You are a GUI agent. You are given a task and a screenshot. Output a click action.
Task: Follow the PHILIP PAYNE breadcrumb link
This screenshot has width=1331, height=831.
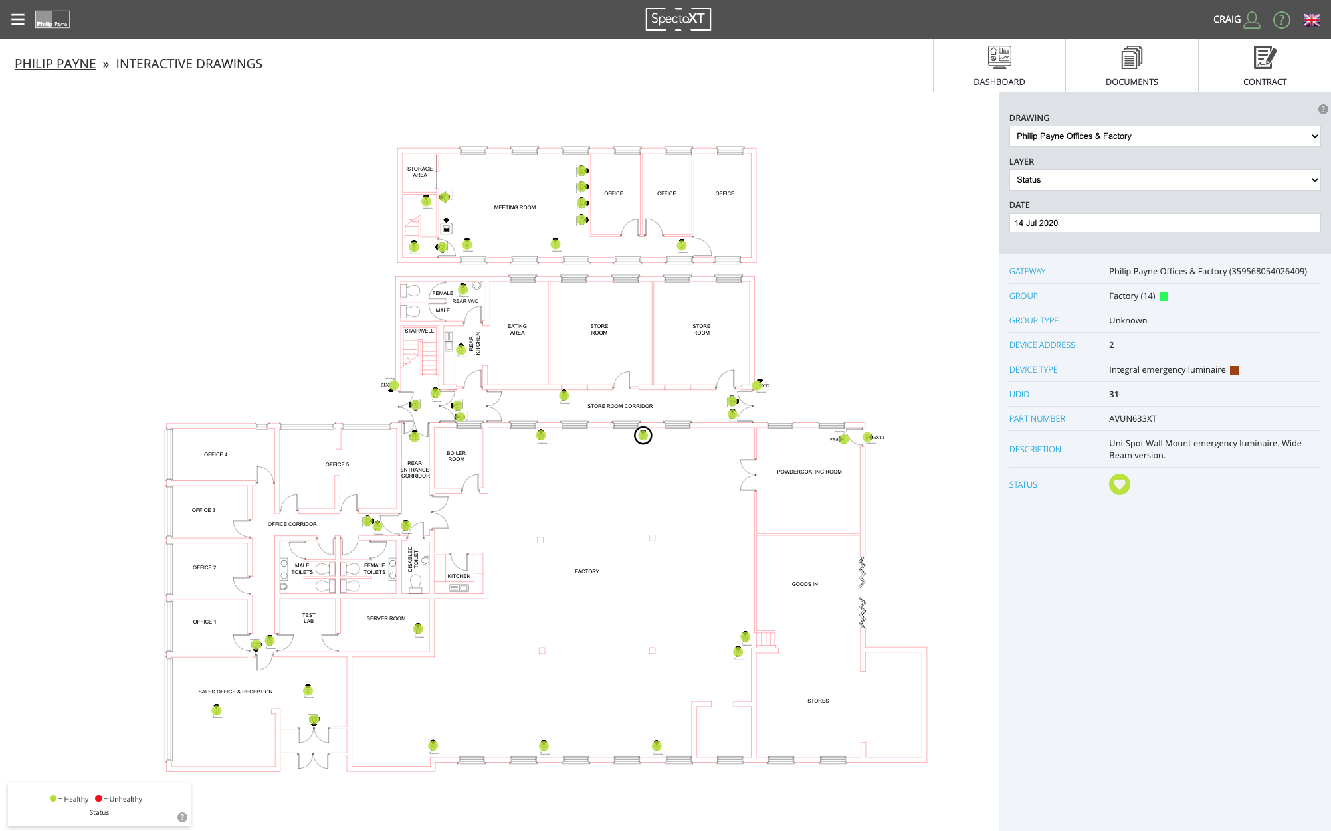(55, 64)
